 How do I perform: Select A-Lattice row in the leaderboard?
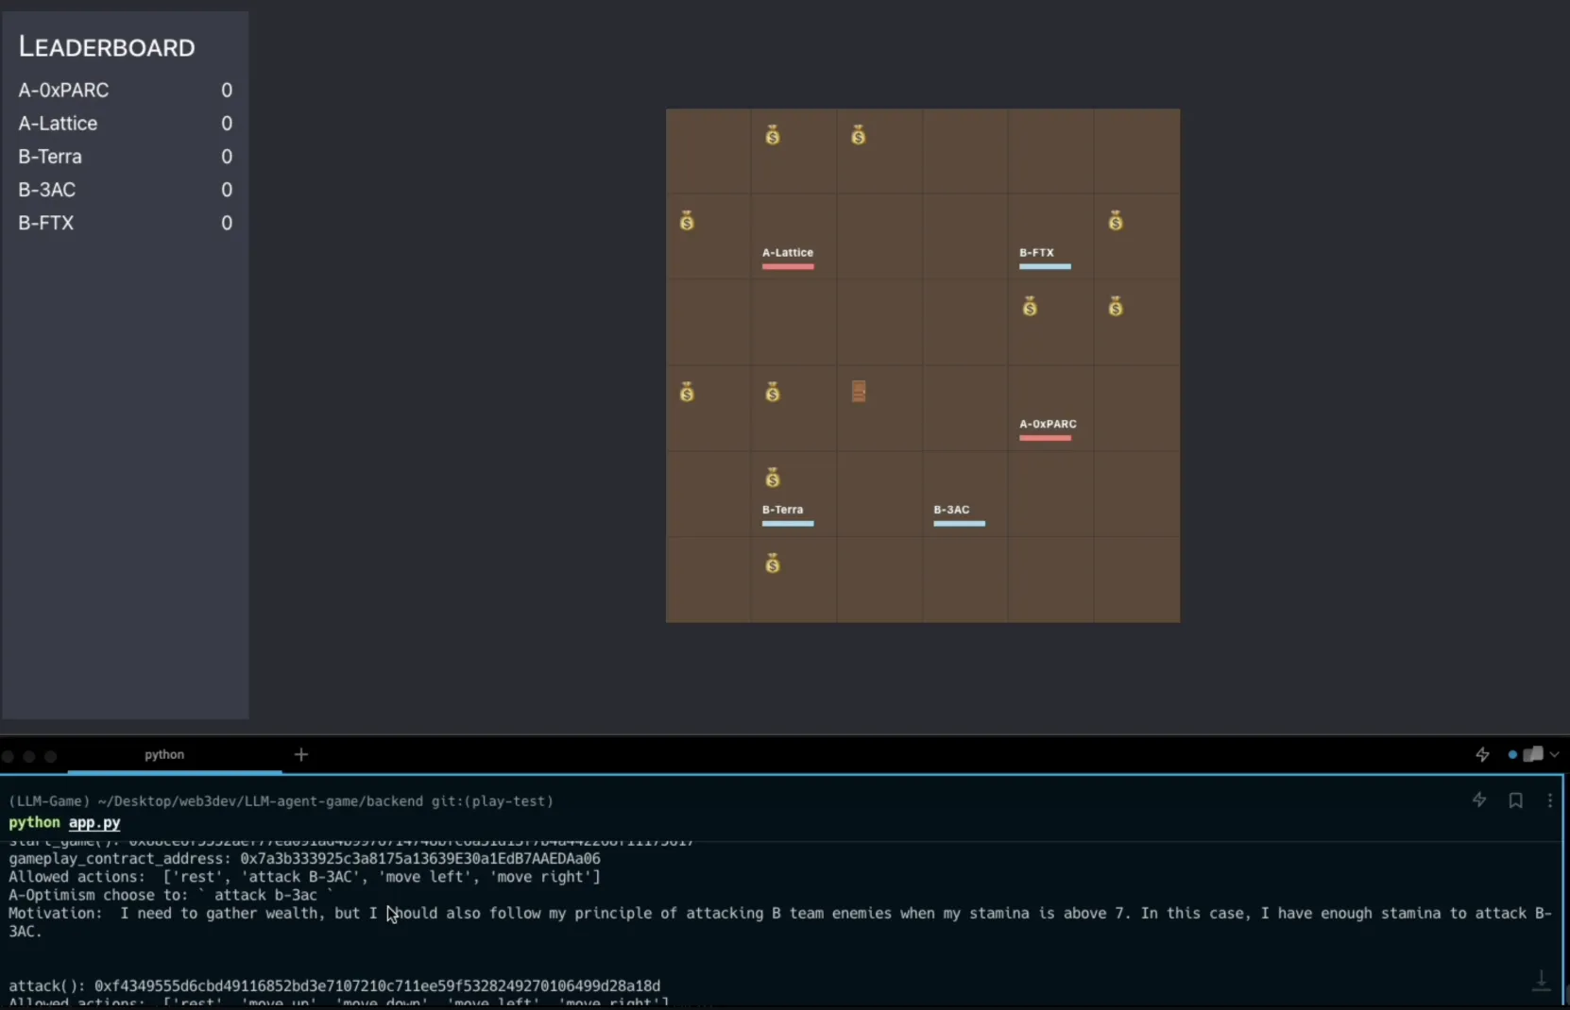point(126,124)
